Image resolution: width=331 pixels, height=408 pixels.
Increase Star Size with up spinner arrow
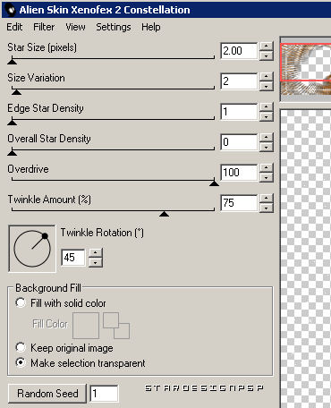pyautogui.click(x=266, y=47)
